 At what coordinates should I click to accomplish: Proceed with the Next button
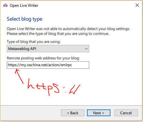coord(99,113)
